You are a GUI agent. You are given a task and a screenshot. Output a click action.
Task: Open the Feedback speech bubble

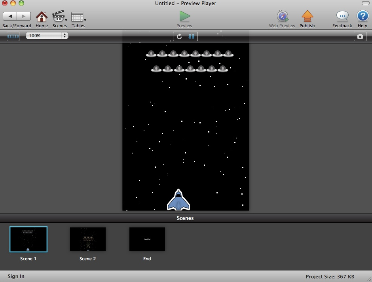point(342,16)
